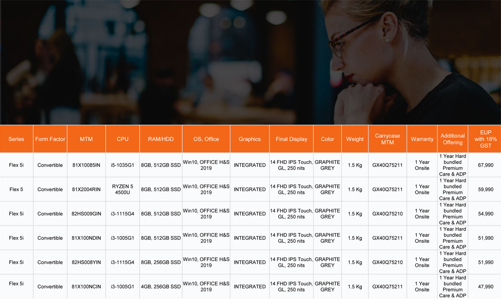Screen dimensions: 501x308
Task: Select price cell 47,990
Action: tap(485, 286)
